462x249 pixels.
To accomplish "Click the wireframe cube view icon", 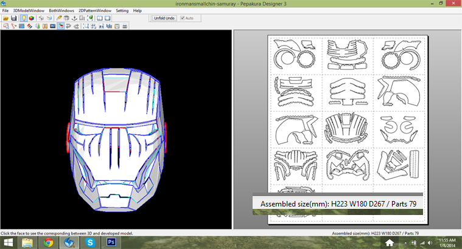I will tap(41, 18).
